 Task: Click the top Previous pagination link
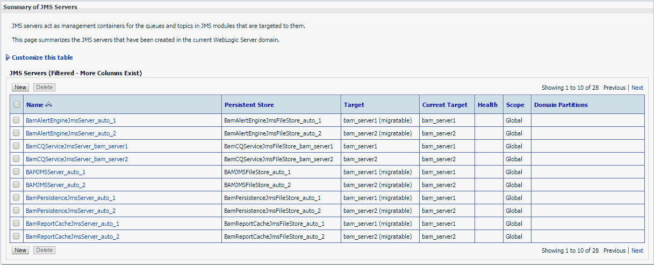click(x=614, y=88)
